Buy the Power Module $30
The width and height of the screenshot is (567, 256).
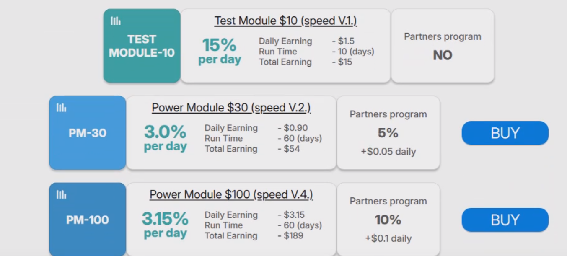click(505, 133)
